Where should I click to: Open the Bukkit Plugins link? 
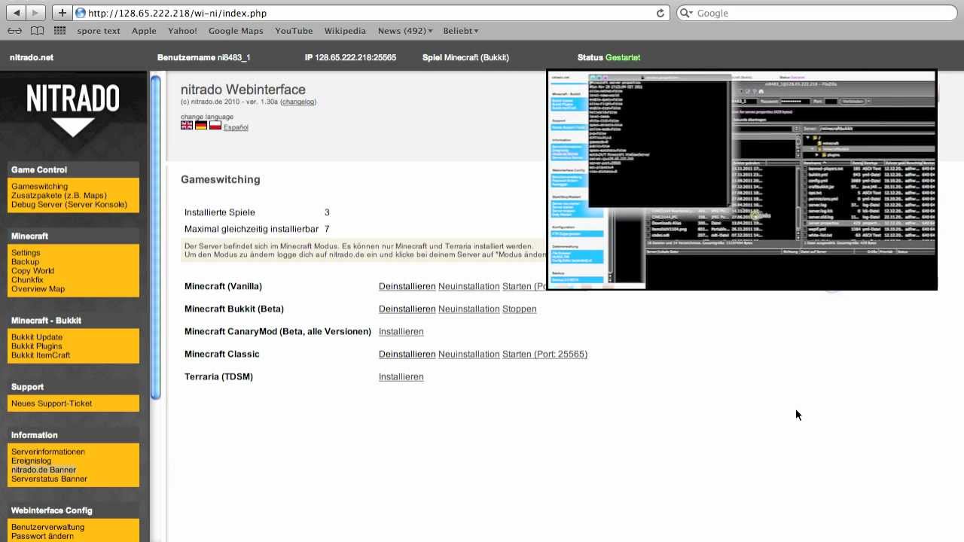(37, 346)
